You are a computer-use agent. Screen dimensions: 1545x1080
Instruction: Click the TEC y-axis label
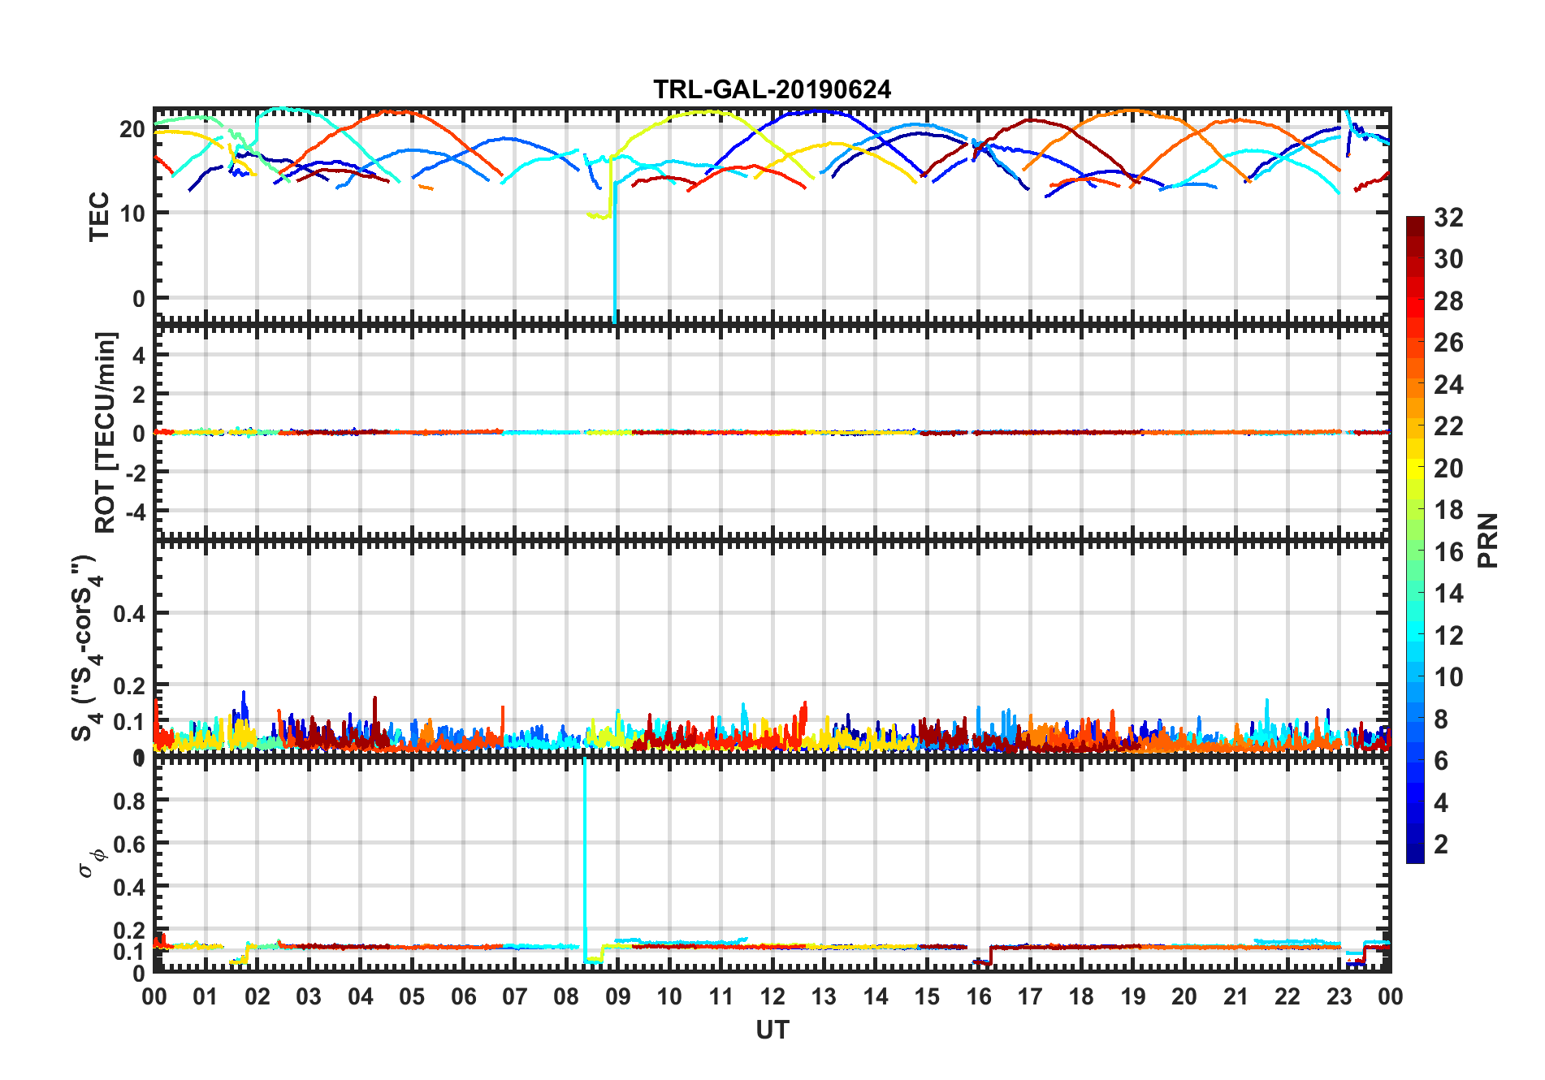coord(99,216)
